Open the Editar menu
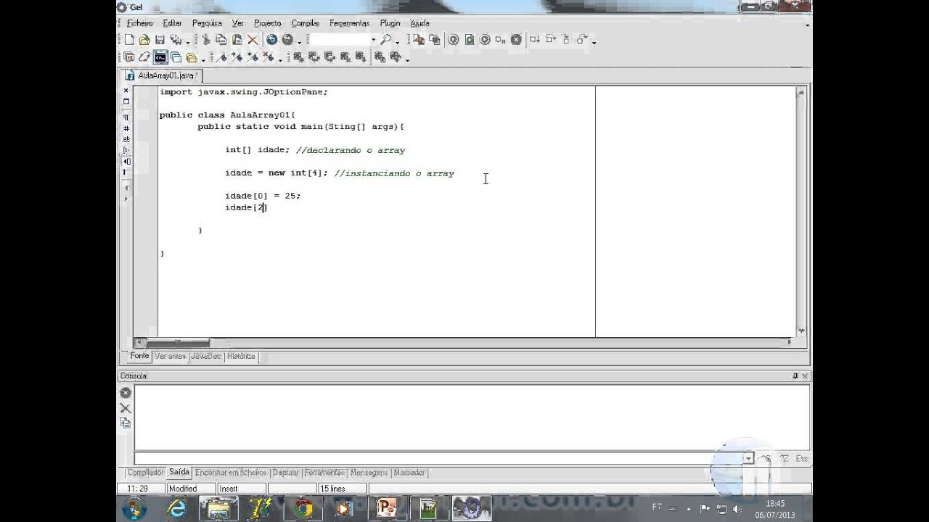Screen dimensions: 929x522 tap(172, 23)
